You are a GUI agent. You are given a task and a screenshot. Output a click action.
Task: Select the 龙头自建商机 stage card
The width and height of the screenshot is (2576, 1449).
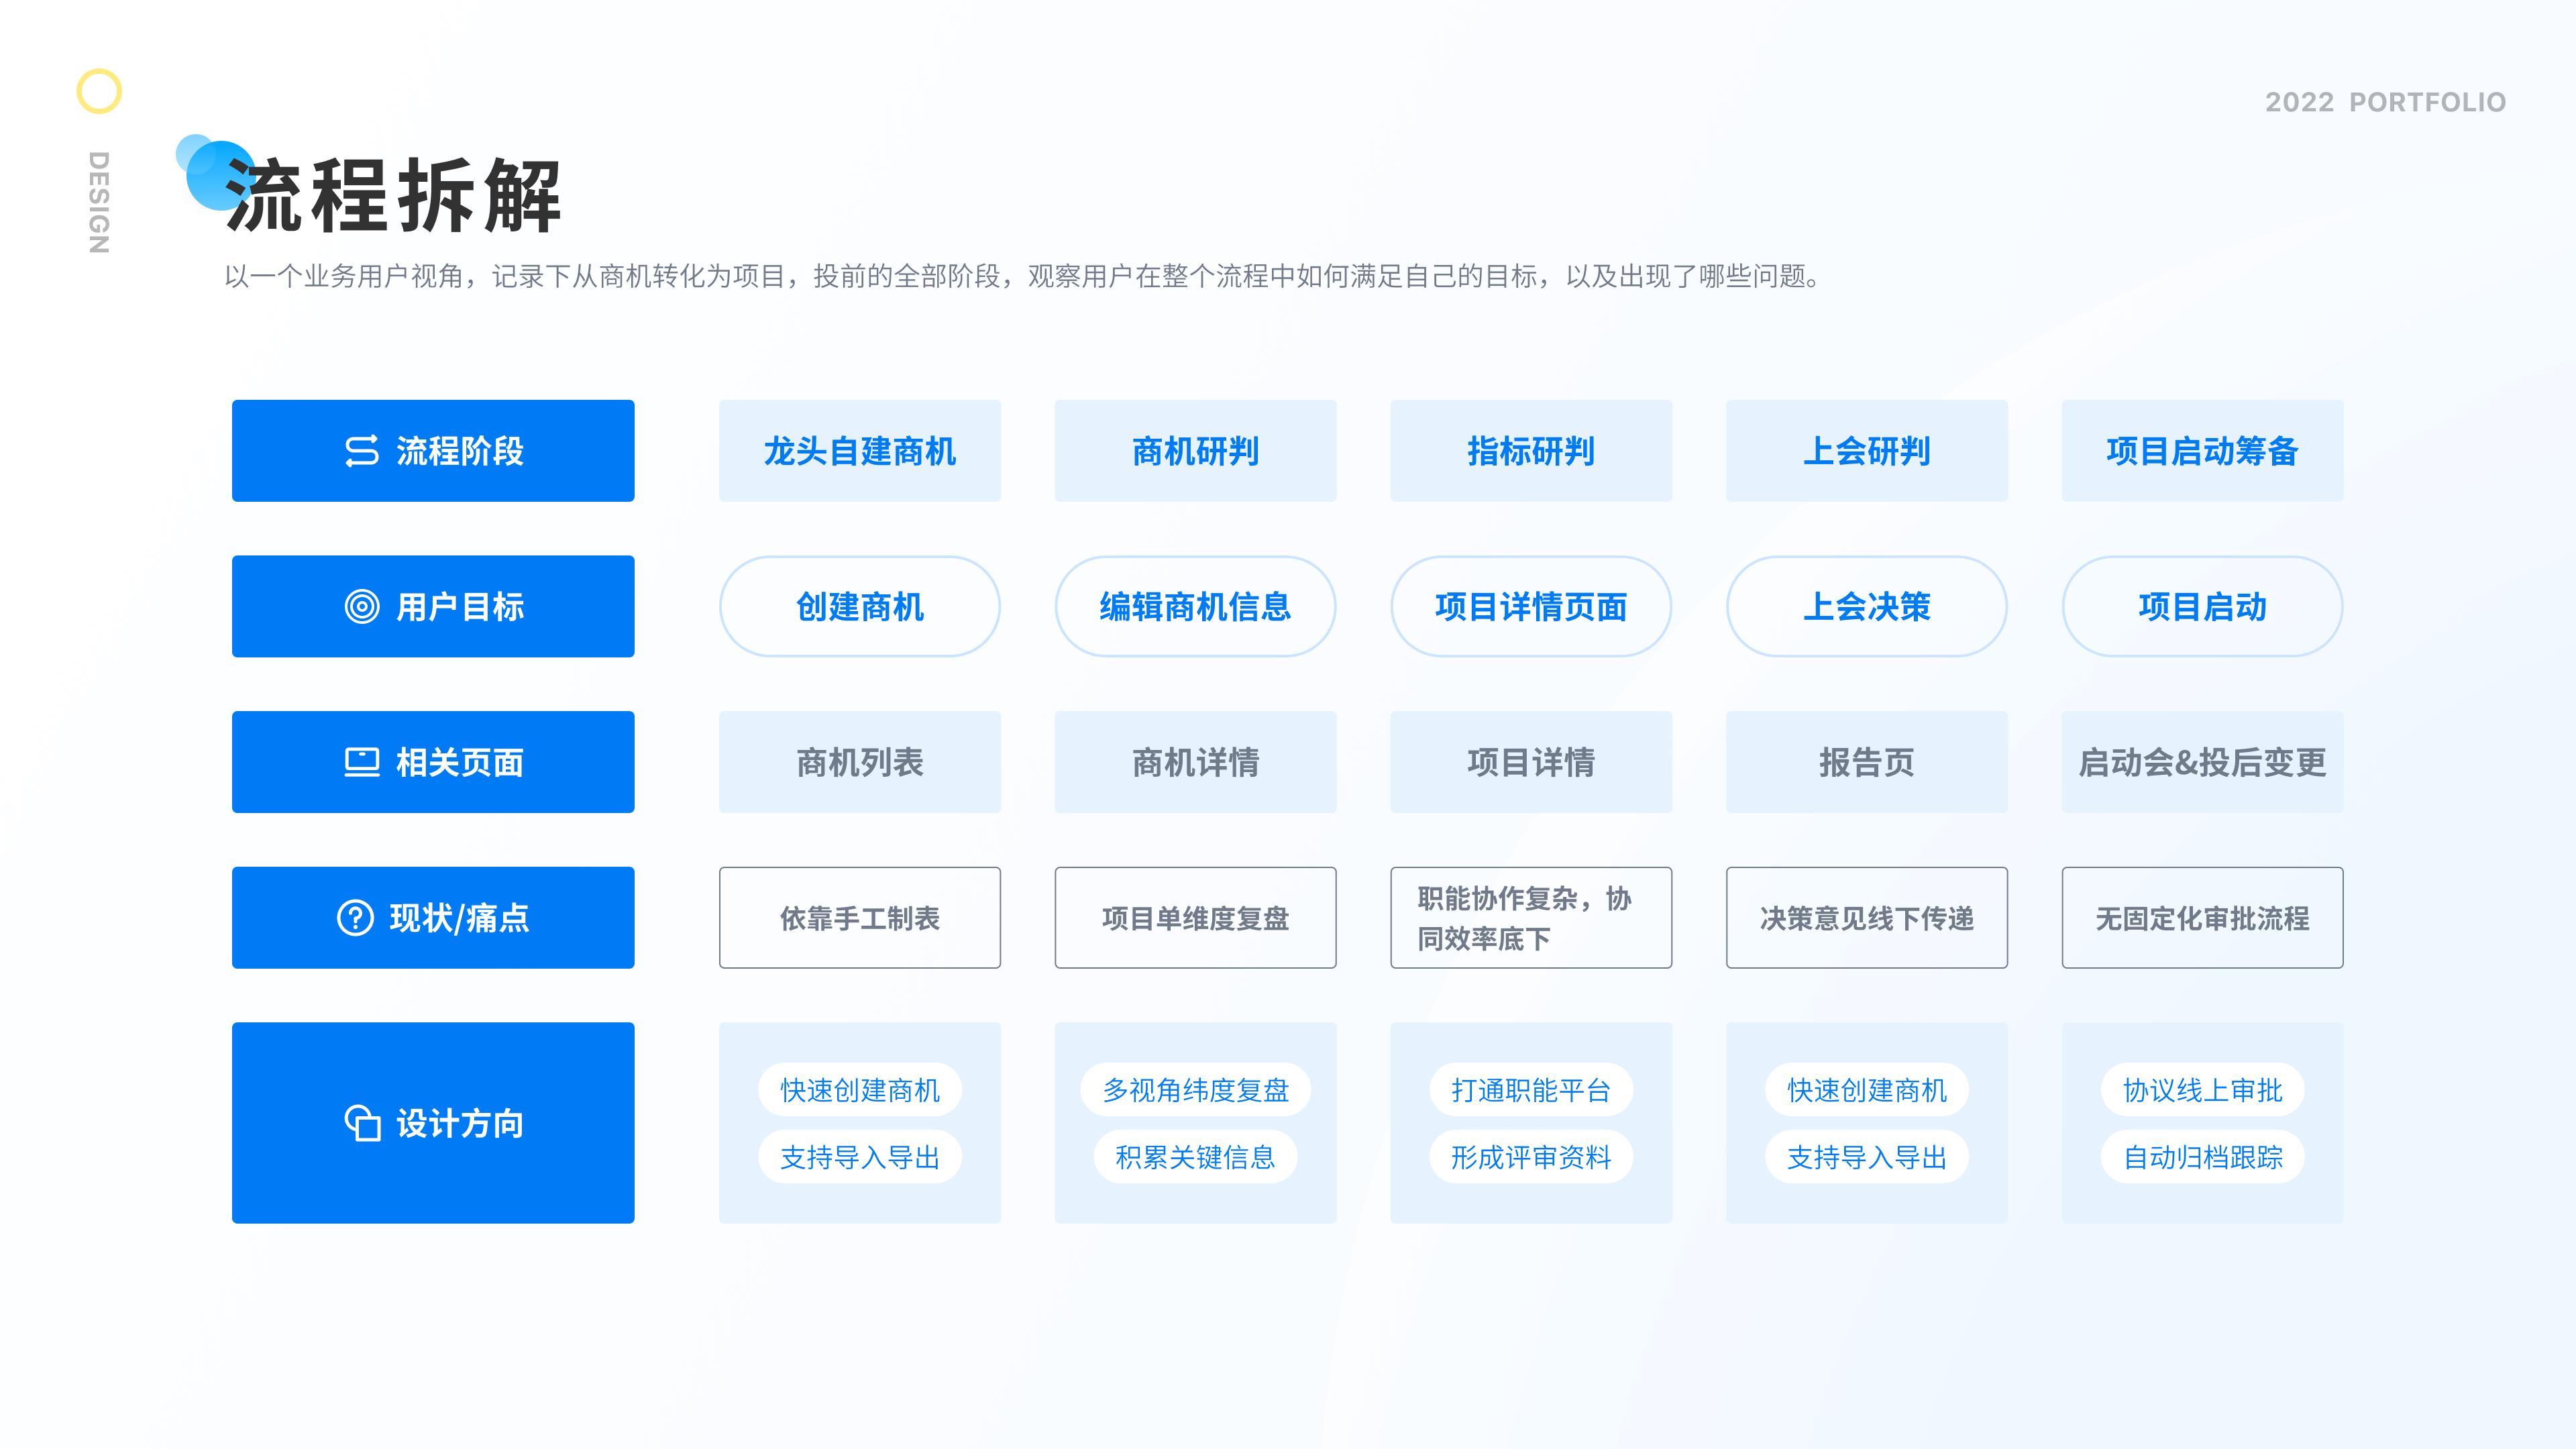(x=860, y=451)
